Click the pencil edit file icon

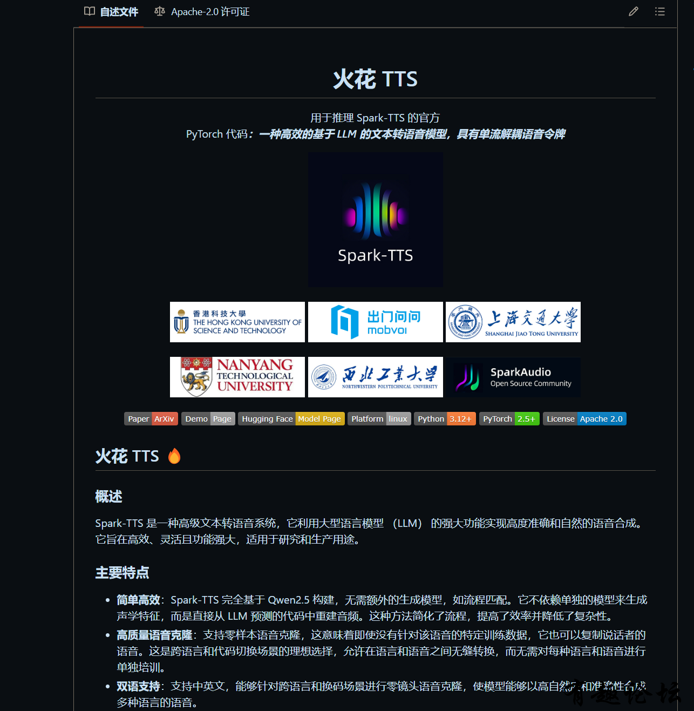pos(634,11)
